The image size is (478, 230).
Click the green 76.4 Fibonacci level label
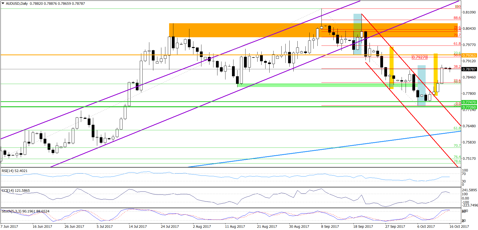pyautogui.click(x=457, y=157)
